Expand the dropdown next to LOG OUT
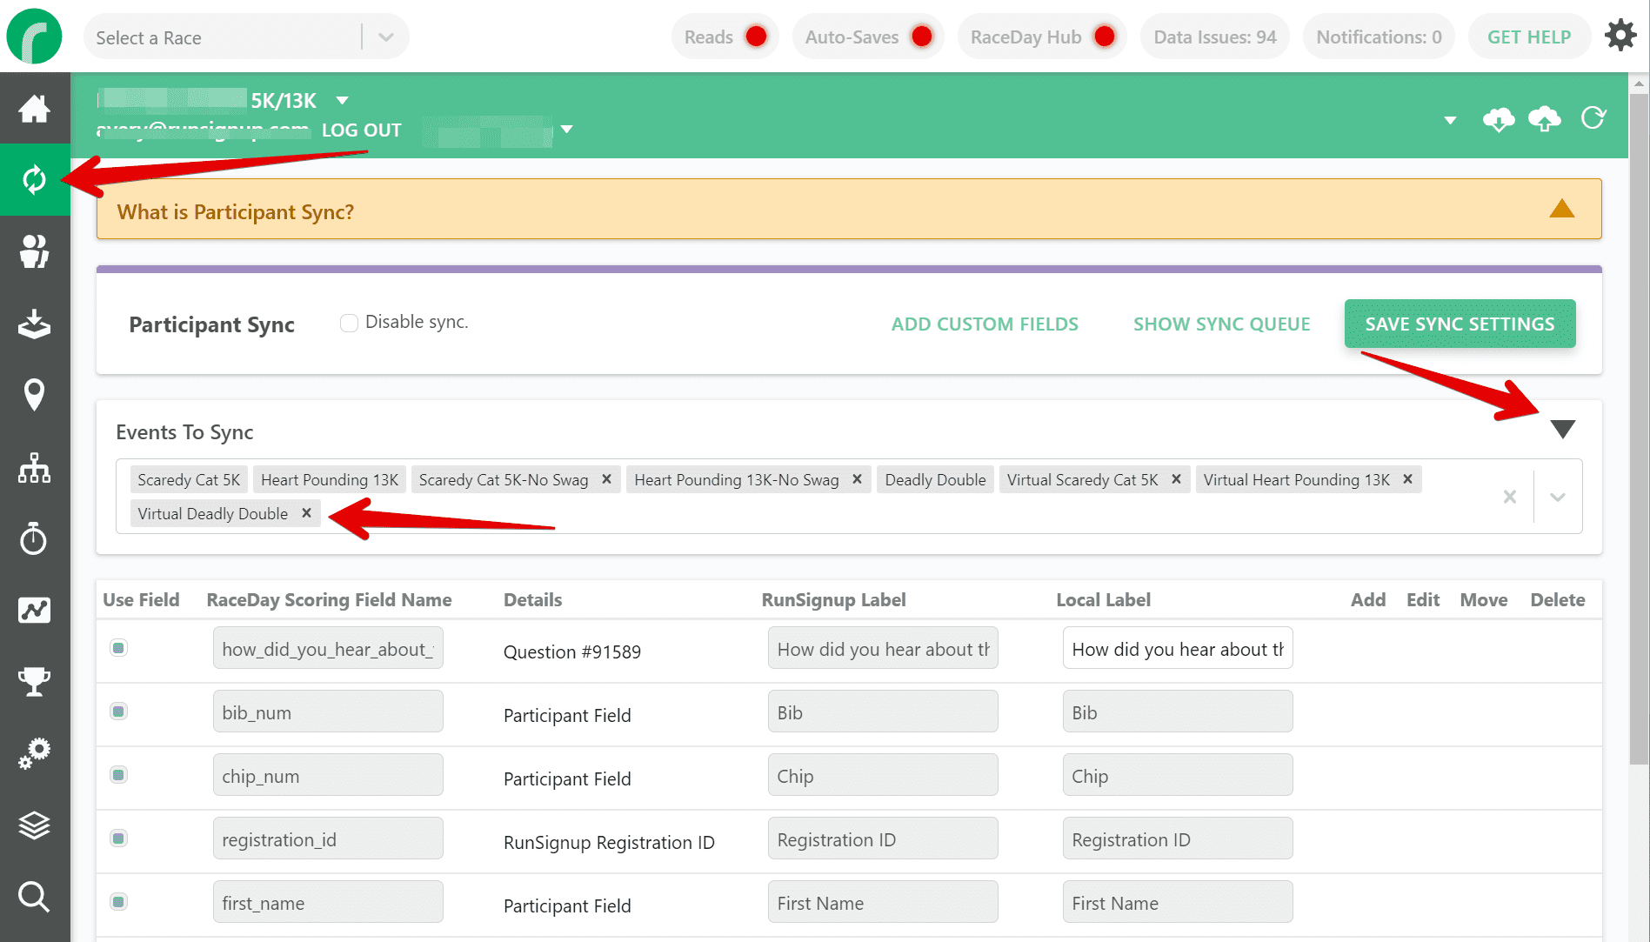 click(x=567, y=130)
